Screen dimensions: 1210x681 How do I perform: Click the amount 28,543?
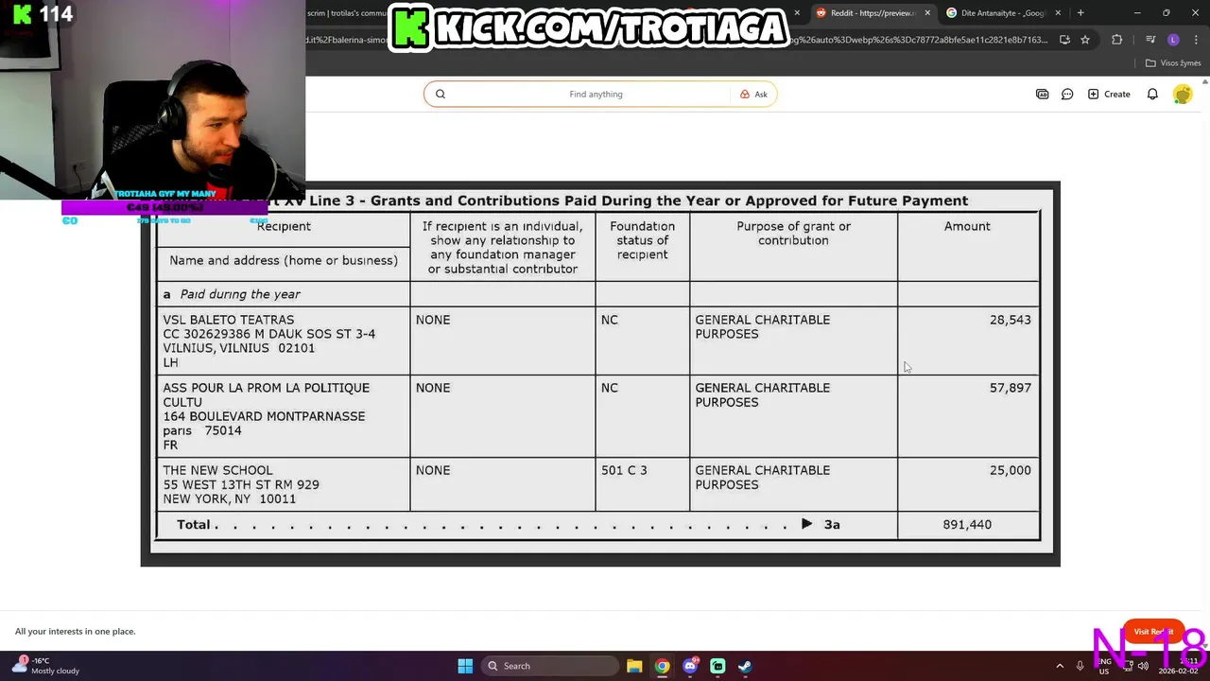1010,320
